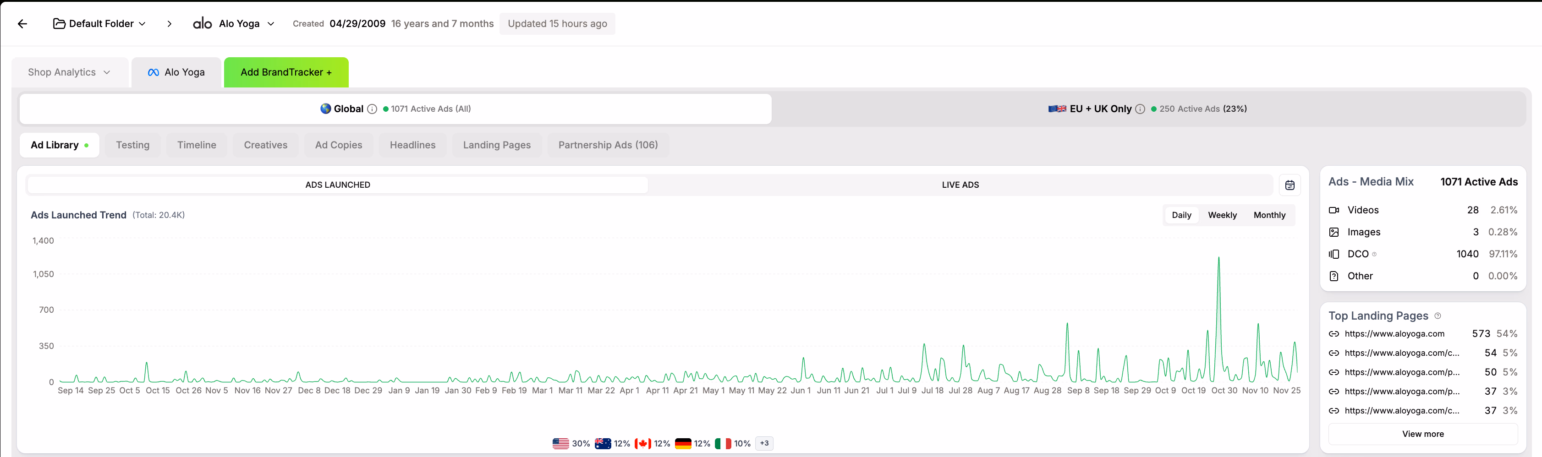The image size is (1542, 457).
Task: Open the Shop Analytics dropdown
Action: 68,72
